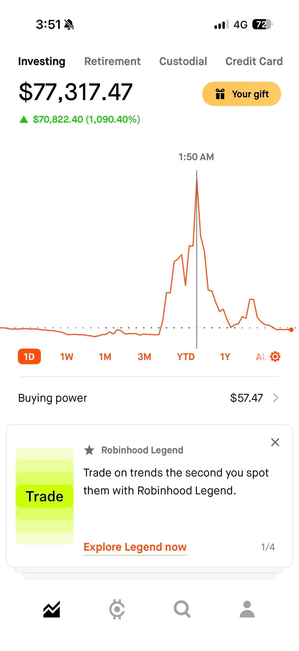Tap the gift box icon

[220, 94]
